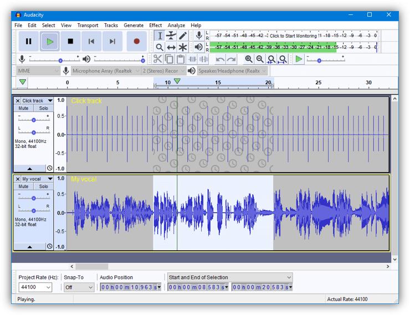This screenshot has width=410, height=315.
Task: Click the Pause button
Action: click(29, 41)
